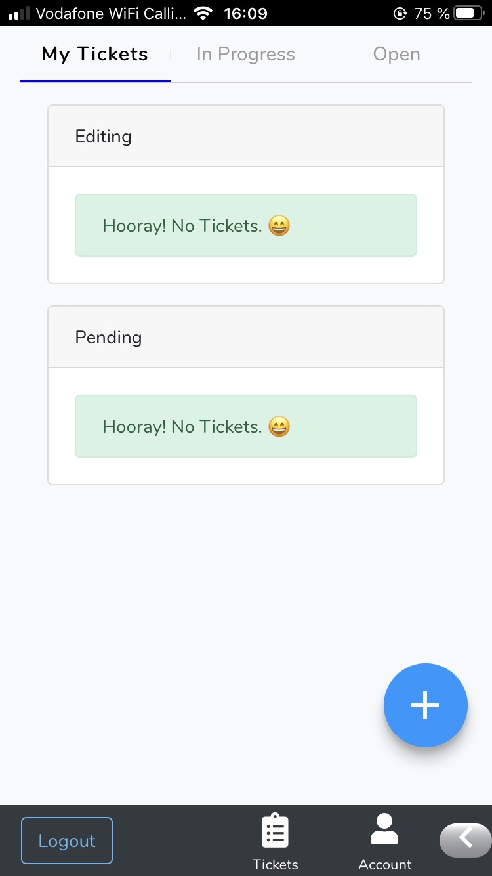The width and height of the screenshot is (492, 876).
Task: Select the My Tickets tab
Action: [x=95, y=55]
